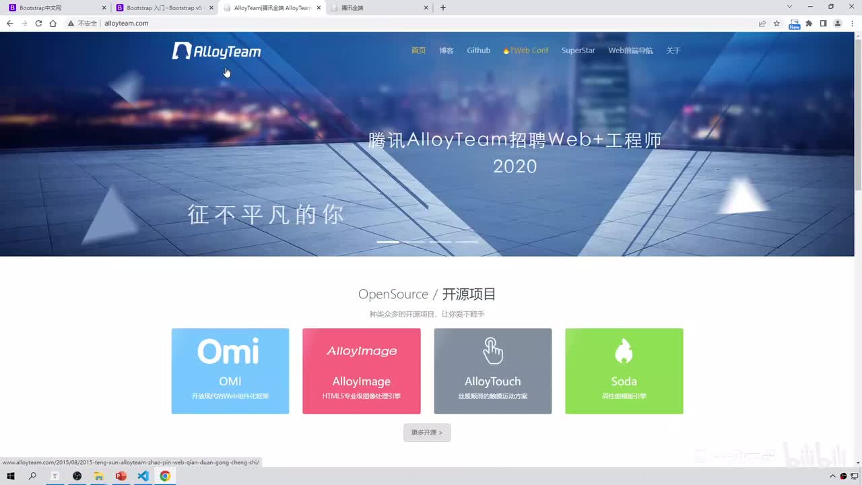Open the Chrome three-dot menu
The image size is (862, 485).
tap(852, 23)
